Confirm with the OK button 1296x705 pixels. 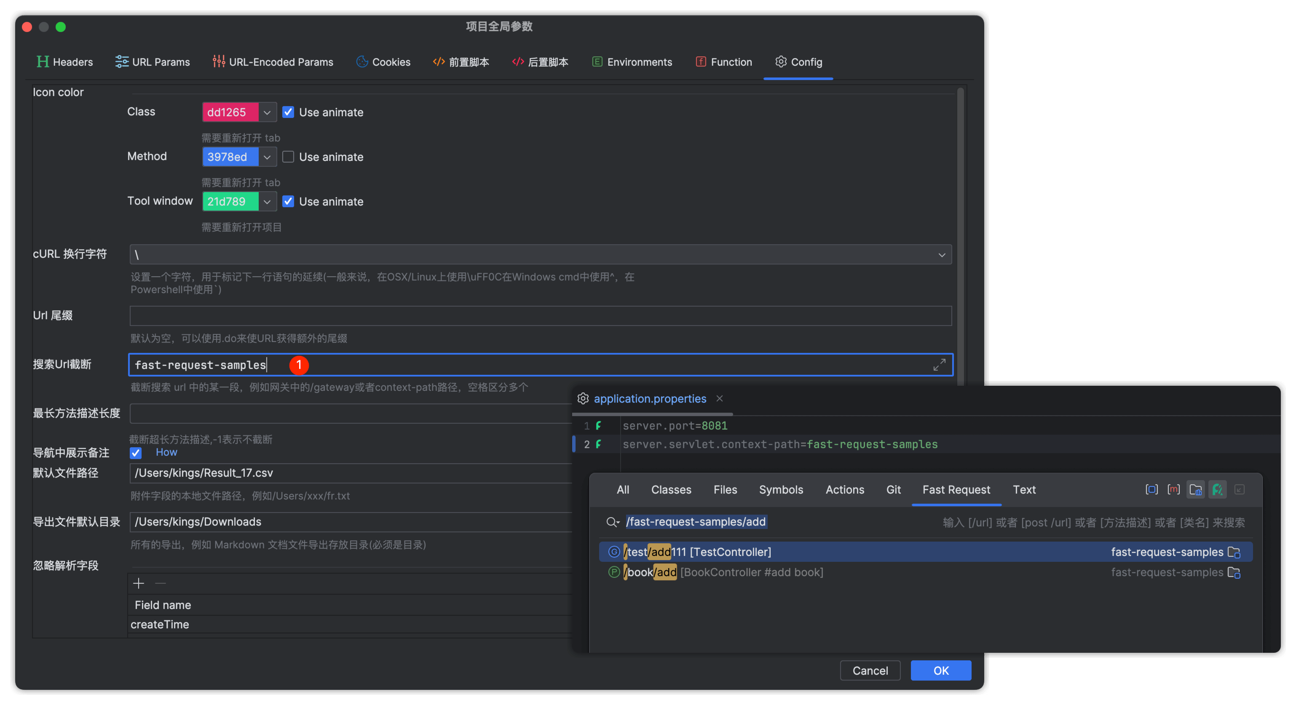pyautogui.click(x=941, y=670)
